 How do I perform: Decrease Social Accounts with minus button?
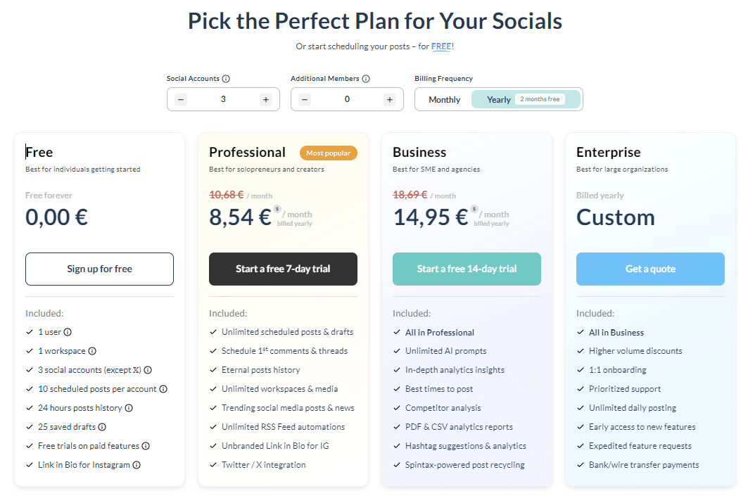181,100
